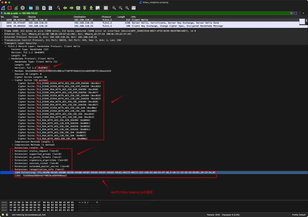Sort by the Time column

click(20, 17)
